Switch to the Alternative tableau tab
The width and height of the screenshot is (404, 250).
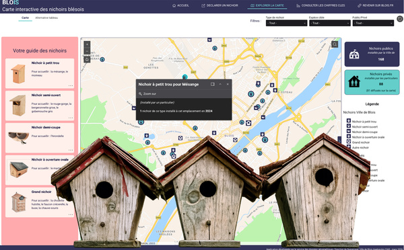[x=46, y=18]
